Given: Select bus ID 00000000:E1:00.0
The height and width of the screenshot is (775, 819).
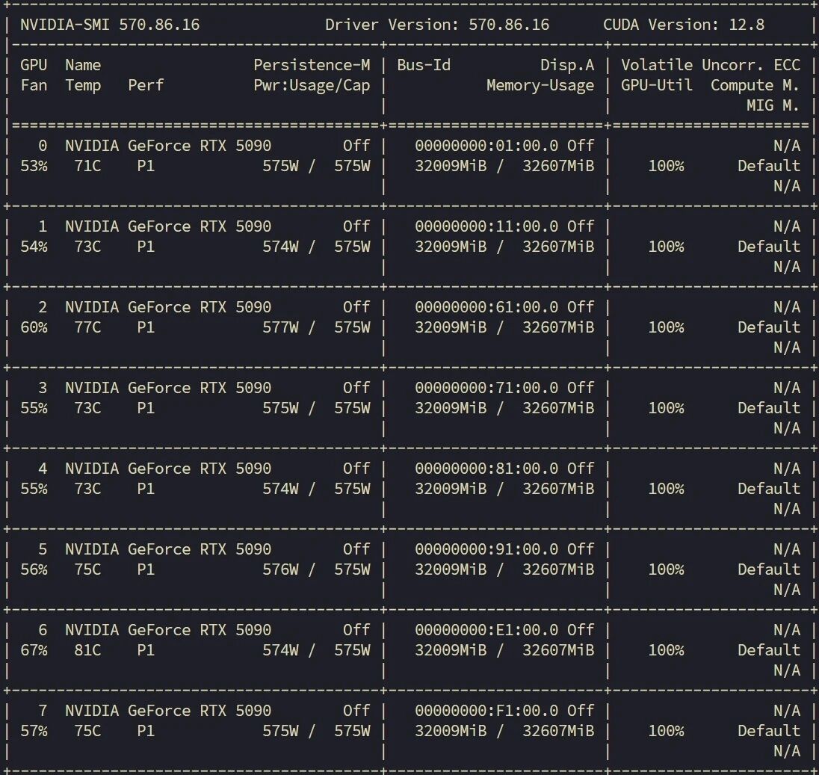Looking at the screenshot, I should [486, 630].
